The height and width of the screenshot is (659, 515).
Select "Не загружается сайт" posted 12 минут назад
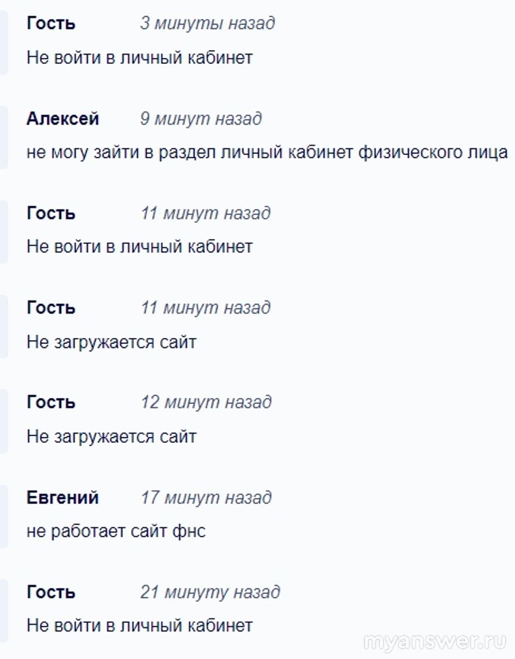tap(111, 436)
